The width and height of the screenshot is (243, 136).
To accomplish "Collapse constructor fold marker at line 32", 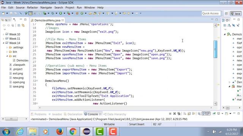I will pyautogui.click(x=37, y=80).
